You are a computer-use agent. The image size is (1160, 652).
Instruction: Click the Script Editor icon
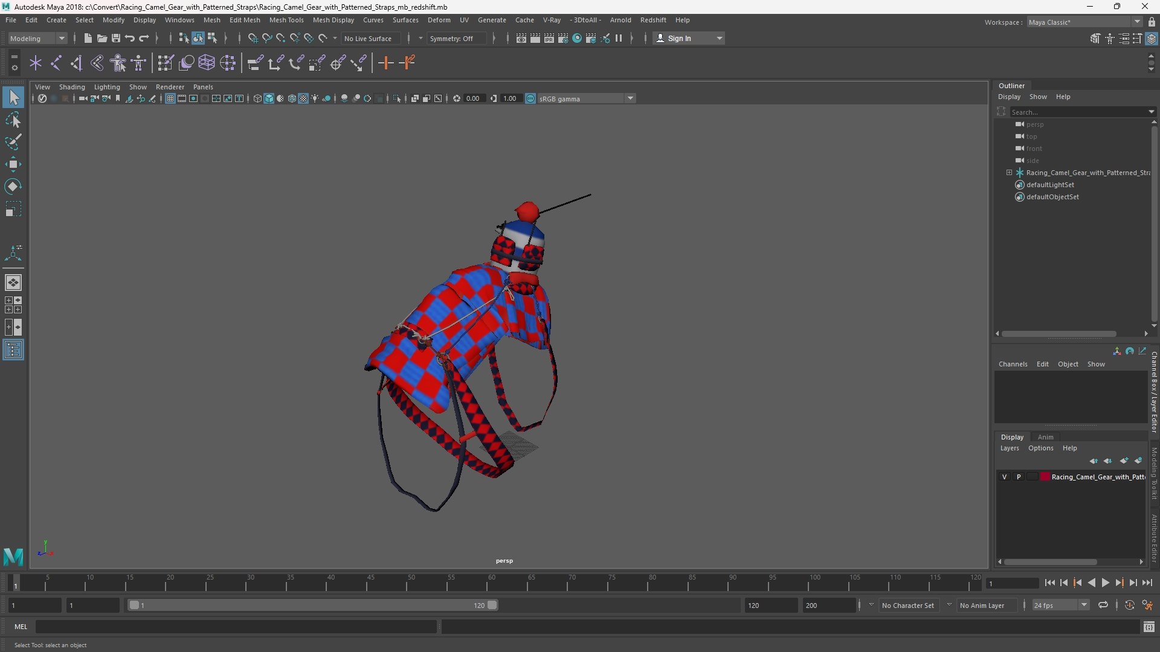pos(1149,627)
